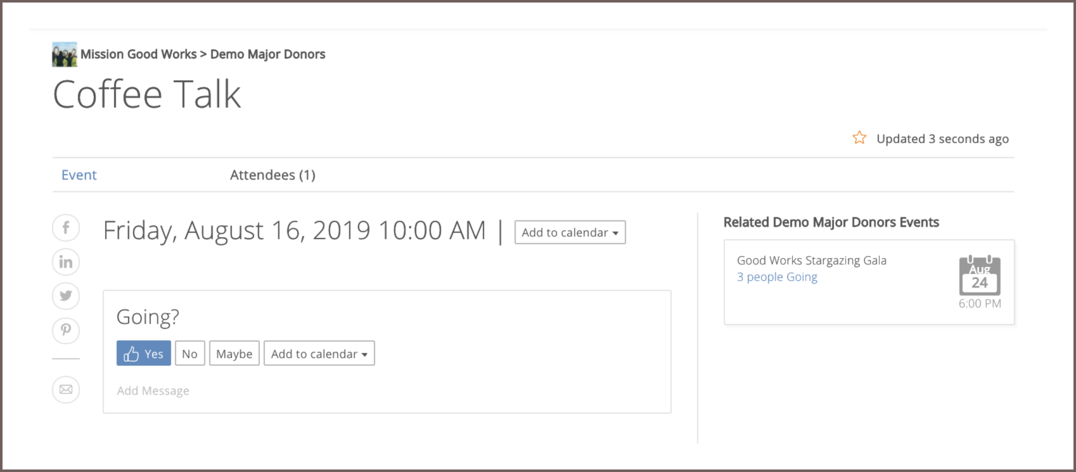Click the Add Message field
This screenshot has height=472, width=1076.
153,390
